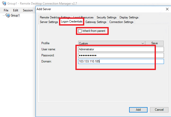Click the RDCMan app icon in title bar

[x=4, y=3]
